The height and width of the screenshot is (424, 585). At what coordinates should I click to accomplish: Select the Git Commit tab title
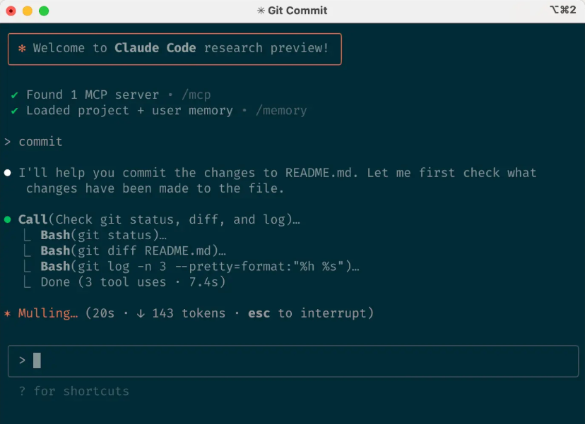tap(297, 11)
